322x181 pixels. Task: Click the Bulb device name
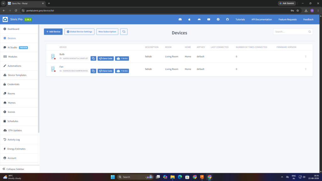[62, 54]
